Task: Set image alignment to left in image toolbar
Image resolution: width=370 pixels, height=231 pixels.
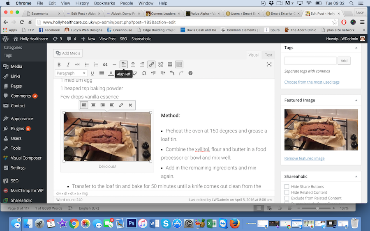Action: (x=84, y=105)
